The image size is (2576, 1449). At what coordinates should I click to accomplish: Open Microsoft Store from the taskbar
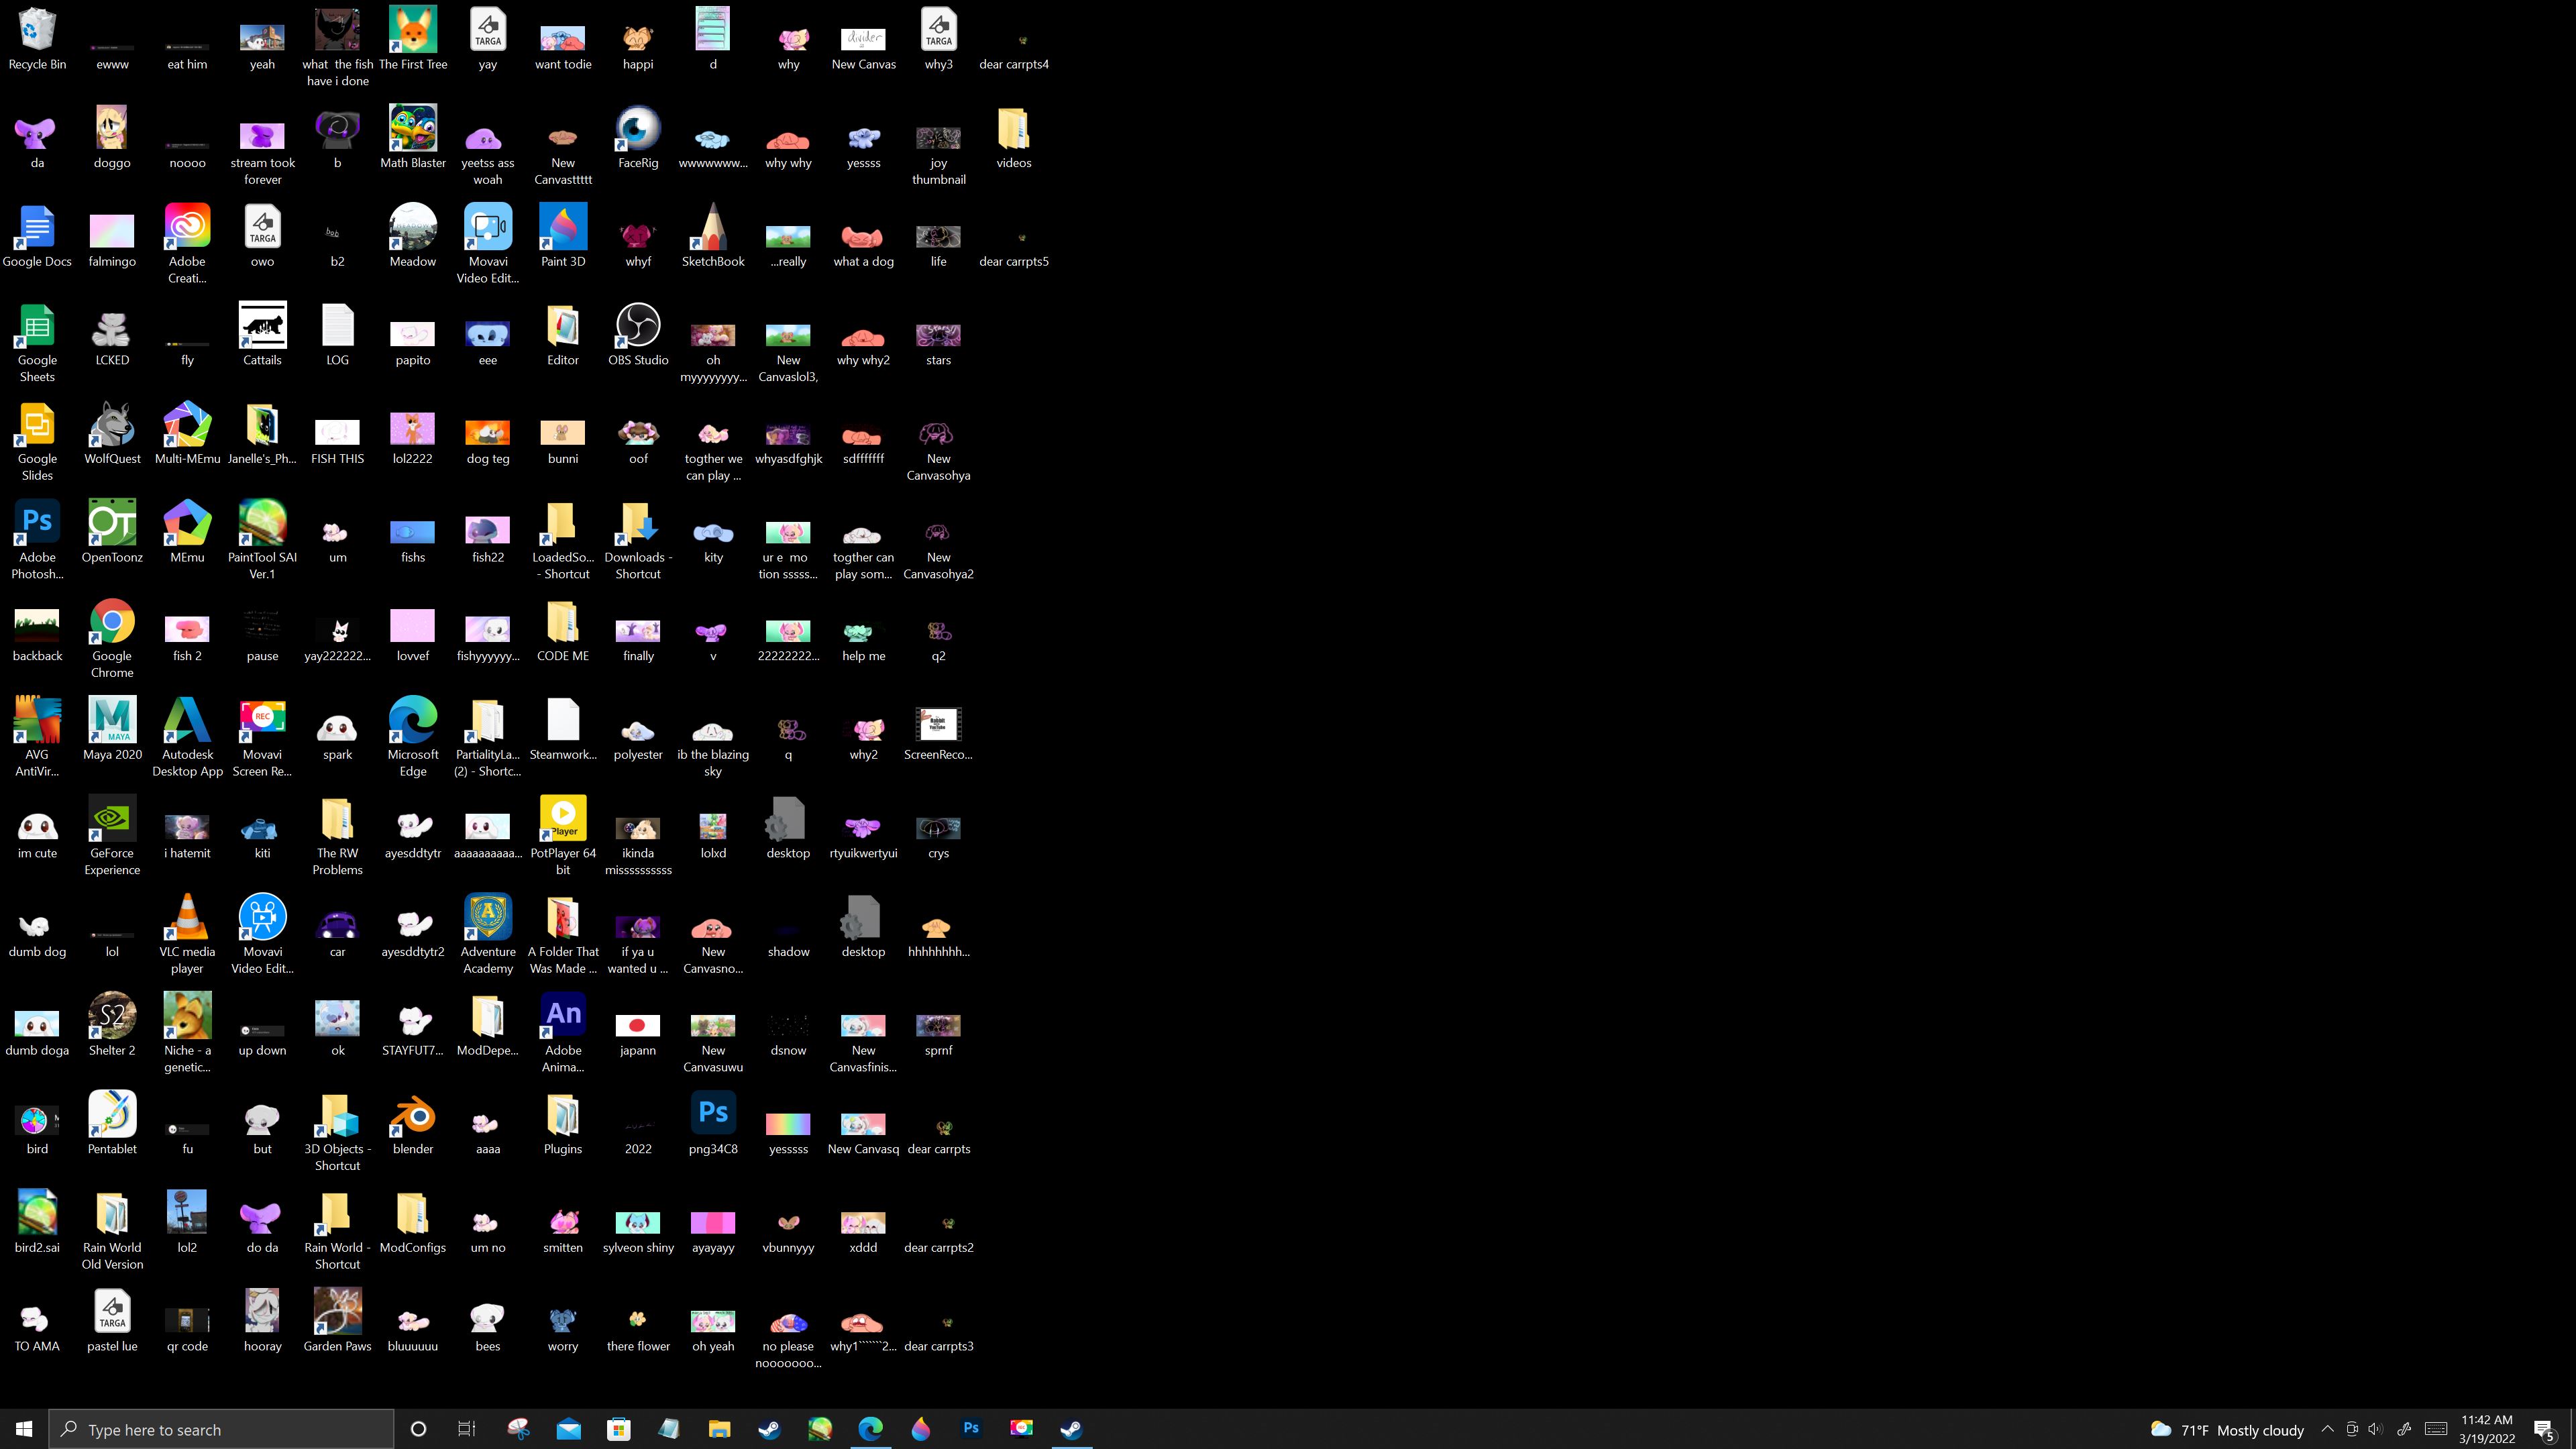619,1429
